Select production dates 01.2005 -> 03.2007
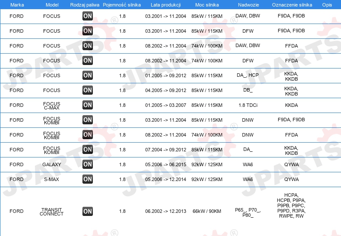Image resolution: width=341 pixels, height=236 pixels. 166,105
